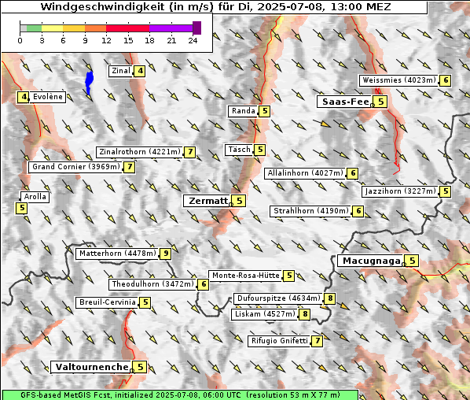Click the Zinal wind value 4

pos(140,71)
